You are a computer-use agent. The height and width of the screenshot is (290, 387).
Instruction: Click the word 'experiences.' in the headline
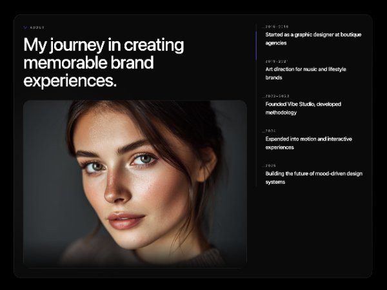tap(70, 81)
